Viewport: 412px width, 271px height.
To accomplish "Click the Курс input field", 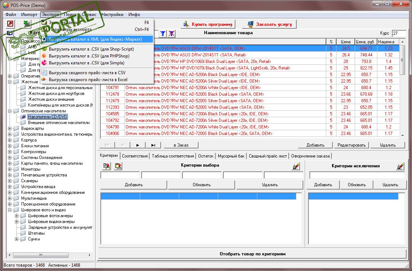I will [x=399, y=33].
